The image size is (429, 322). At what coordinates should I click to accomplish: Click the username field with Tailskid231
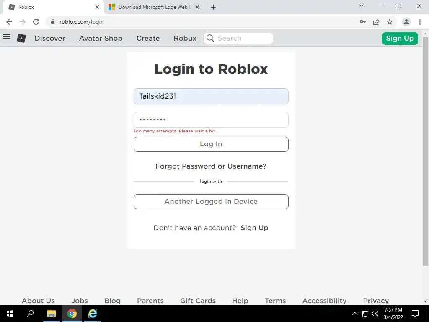(x=211, y=96)
